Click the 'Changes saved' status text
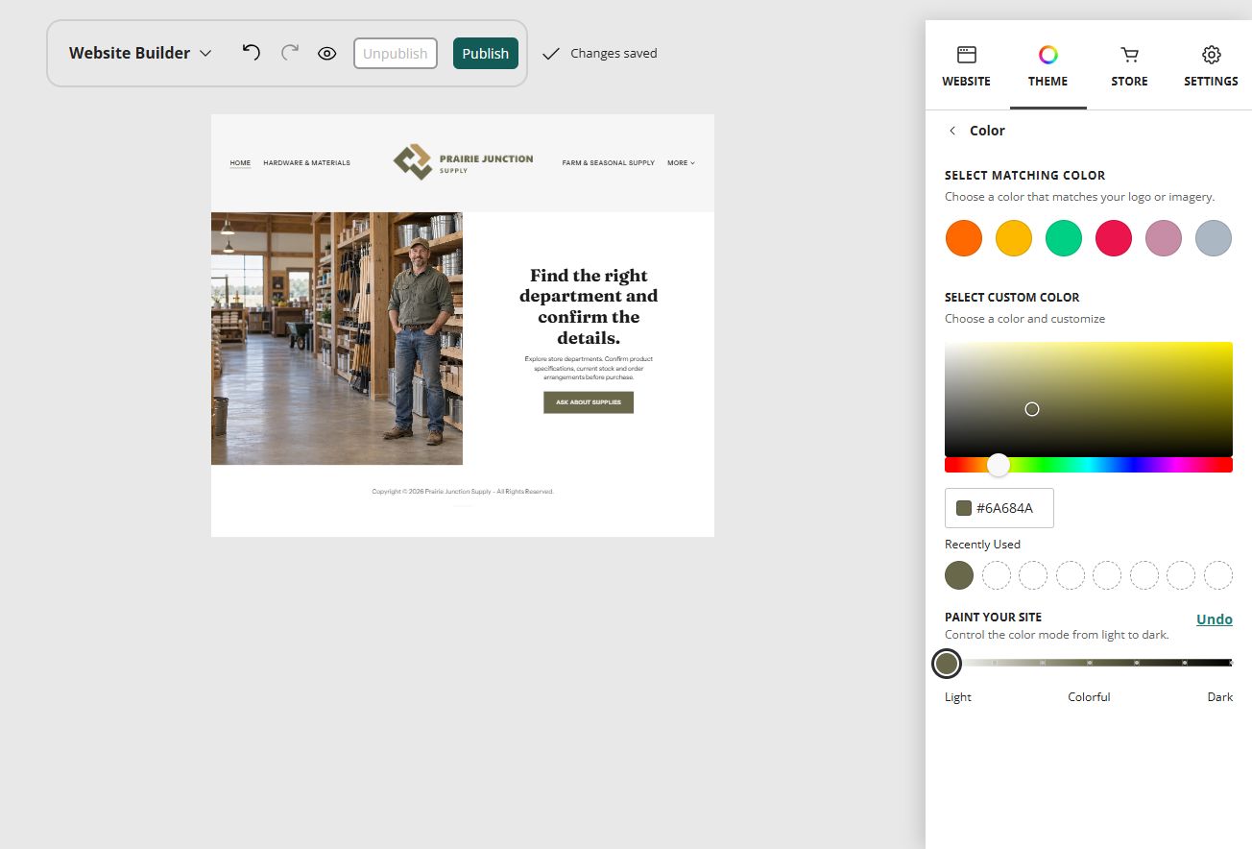This screenshot has height=849, width=1252. 614,54
